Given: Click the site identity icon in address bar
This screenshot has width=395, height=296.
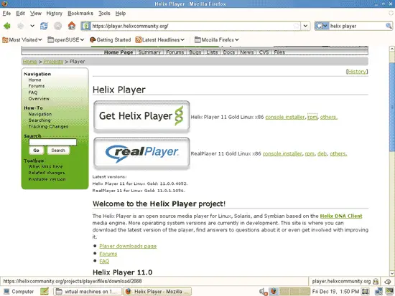Looking at the screenshot, I should (x=86, y=26).
